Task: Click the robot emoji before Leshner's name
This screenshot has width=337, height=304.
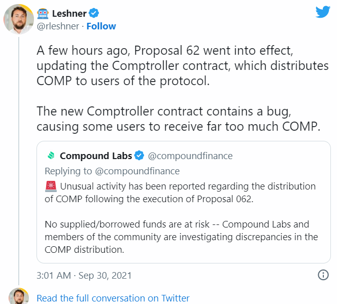Action: tap(43, 13)
